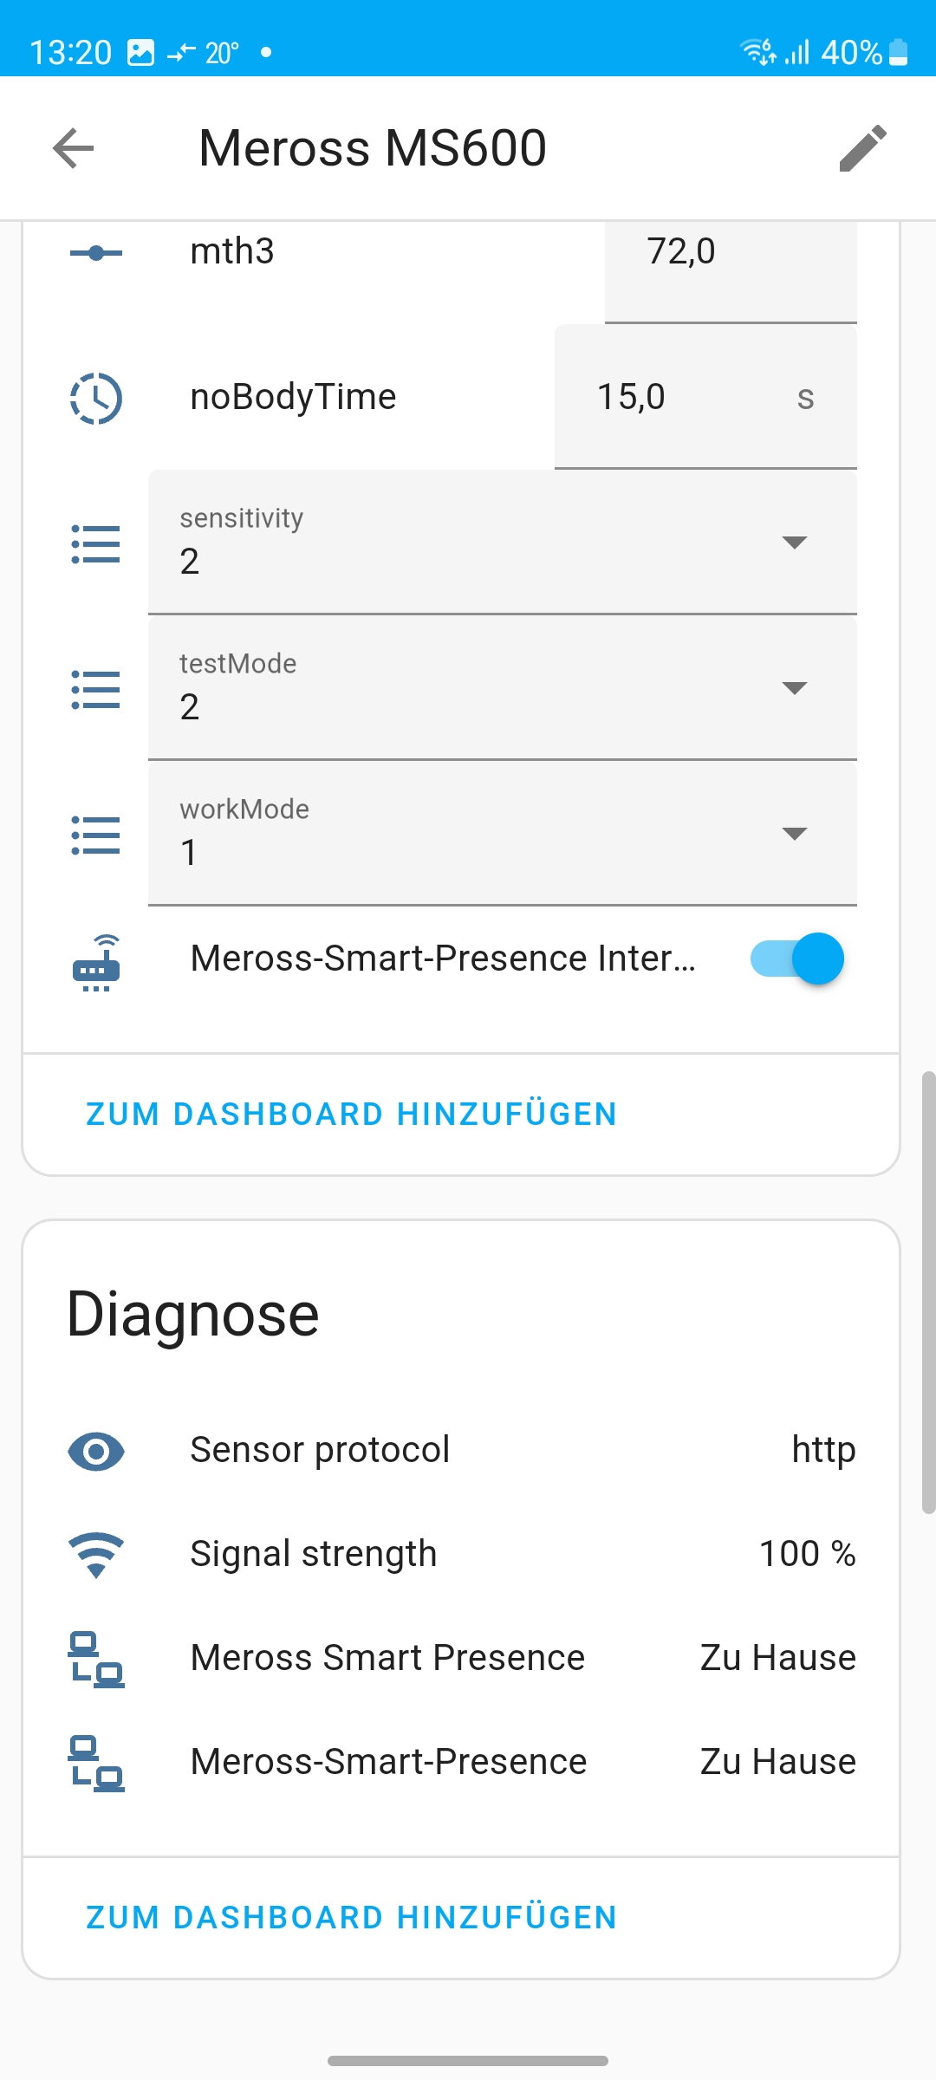Disable the Meross-Smart-Presence Inter… switch

(x=796, y=959)
